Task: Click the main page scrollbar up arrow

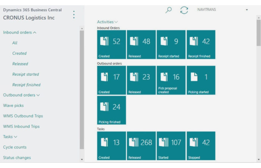Action: [258, 18]
